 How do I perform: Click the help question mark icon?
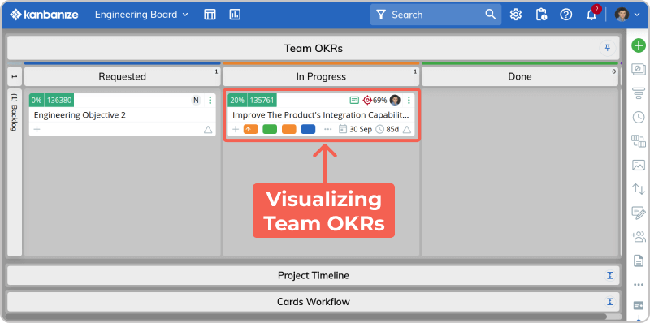(565, 15)
